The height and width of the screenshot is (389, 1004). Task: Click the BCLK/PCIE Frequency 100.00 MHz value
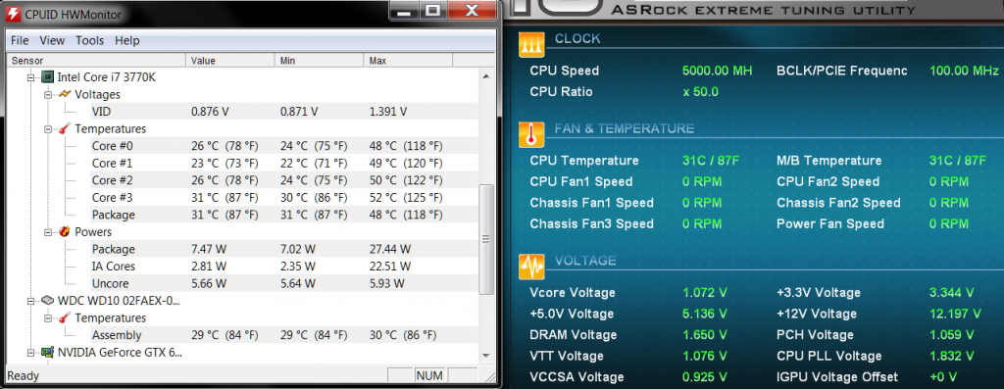click(964, 71)
